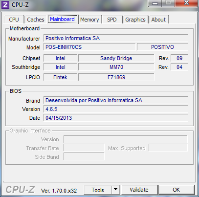Click the Max. Supported field
The width and height of the screenshot is (199, 197).
[x=168, y=148]
